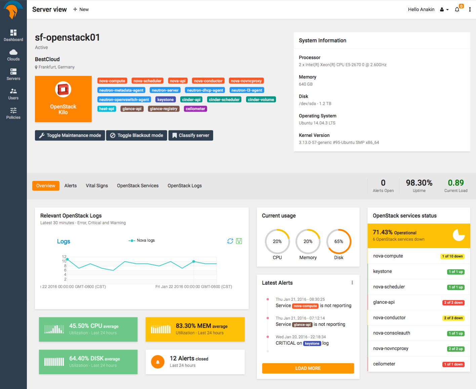Select the nova-novncproxy status row

coord(419,349)
